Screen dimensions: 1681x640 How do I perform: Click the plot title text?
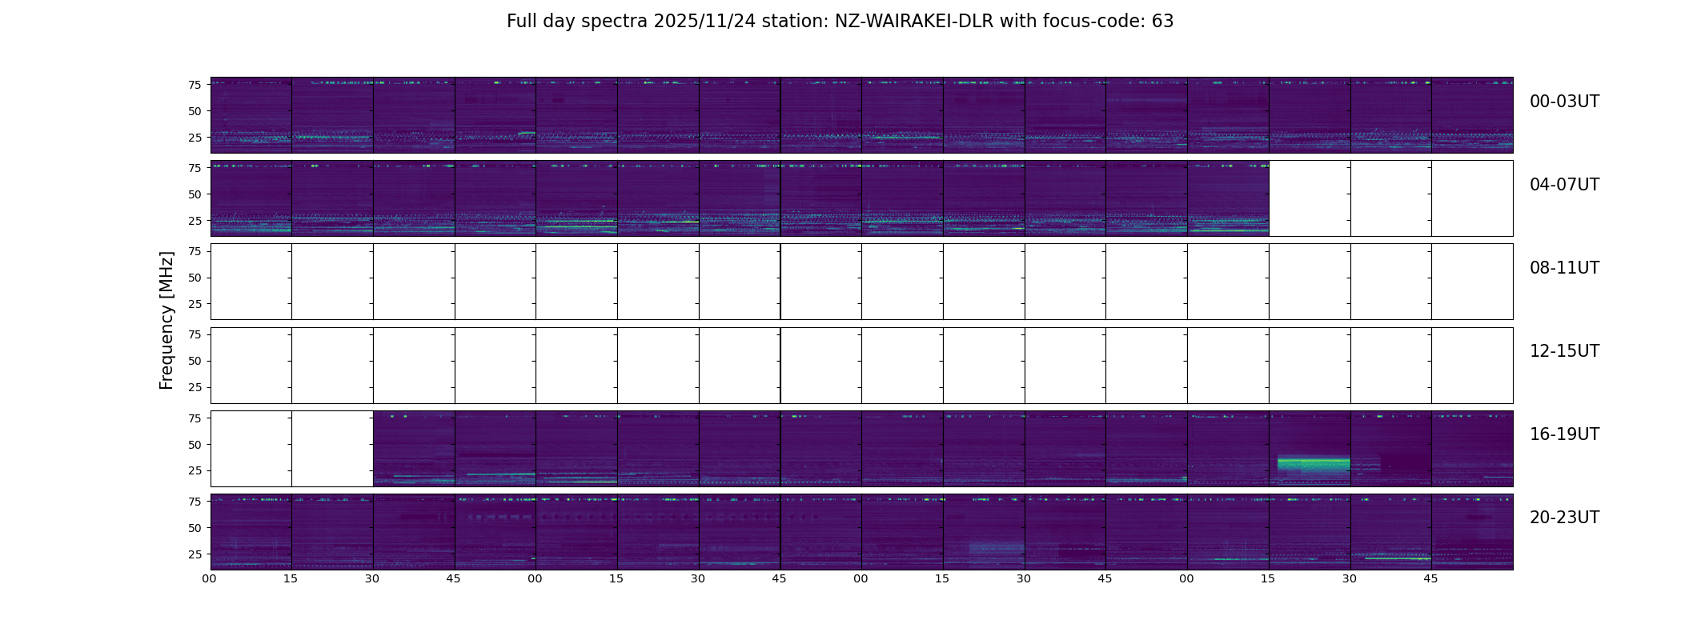click(x=840, y=22)
